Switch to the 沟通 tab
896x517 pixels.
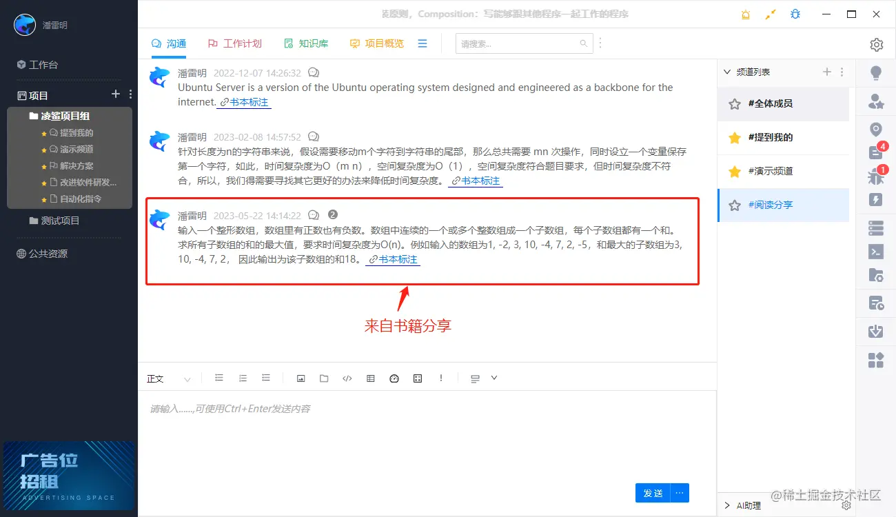coord(169,43)
